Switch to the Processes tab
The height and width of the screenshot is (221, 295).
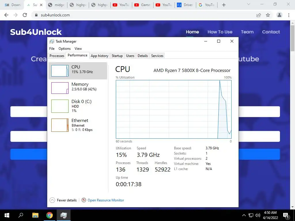click(57, 56)
